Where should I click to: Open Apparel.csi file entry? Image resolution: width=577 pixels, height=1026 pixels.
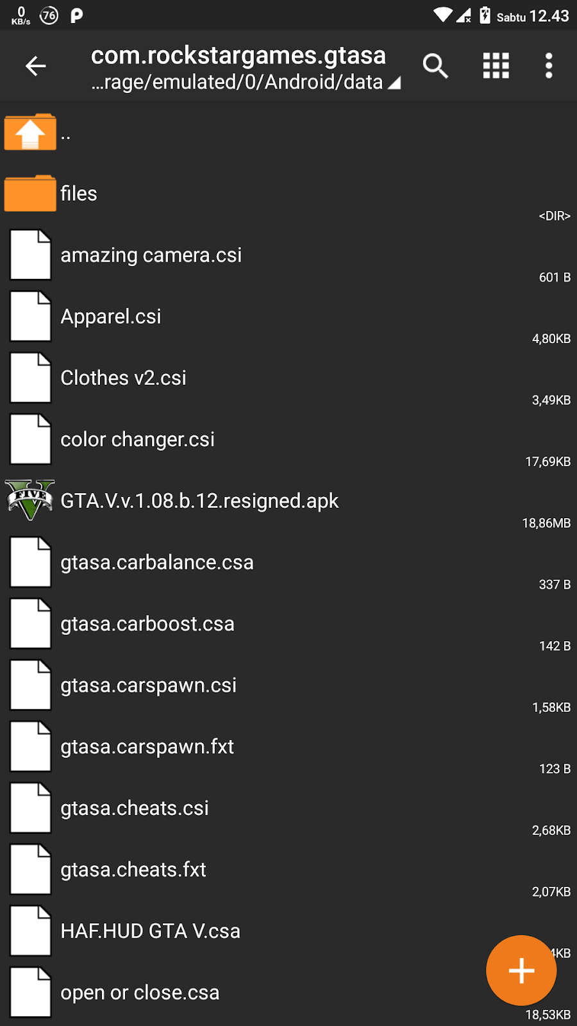(111, 317)
